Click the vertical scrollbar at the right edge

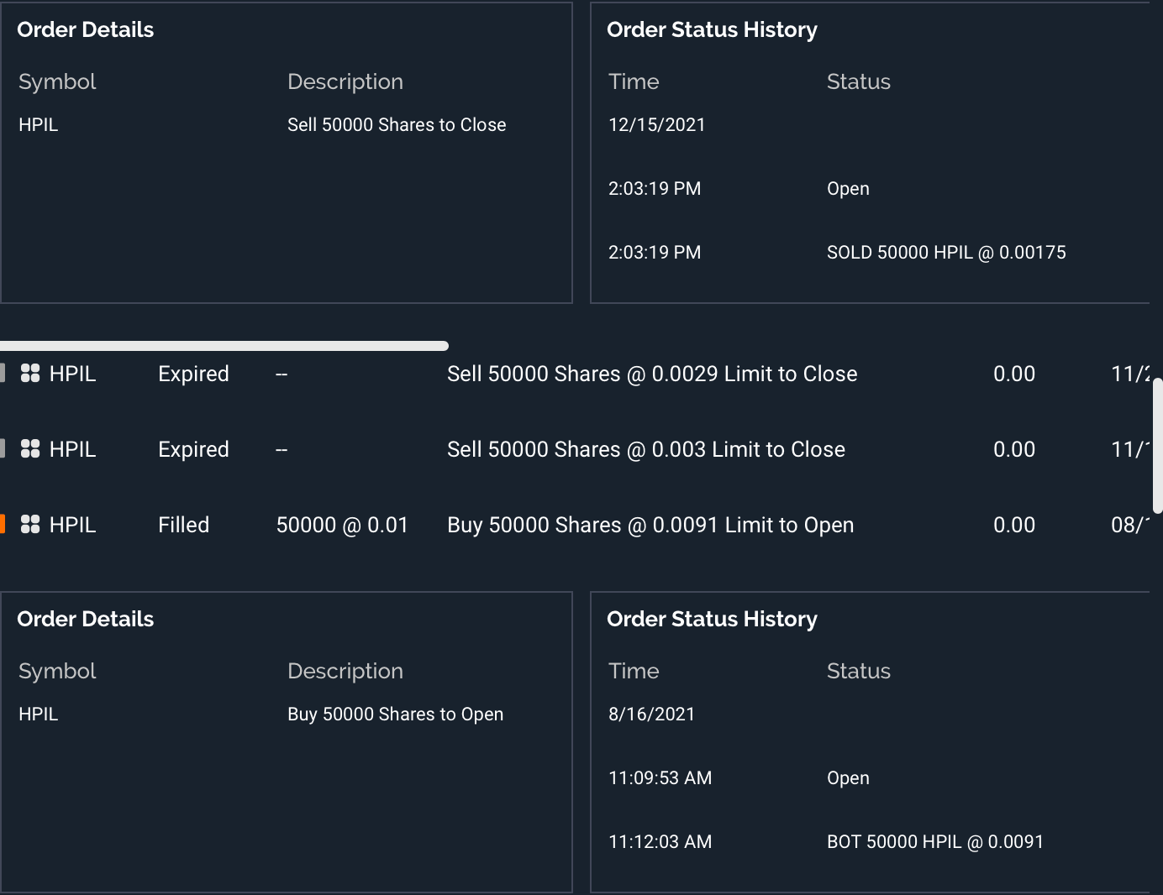click(x=1157, y=445)
